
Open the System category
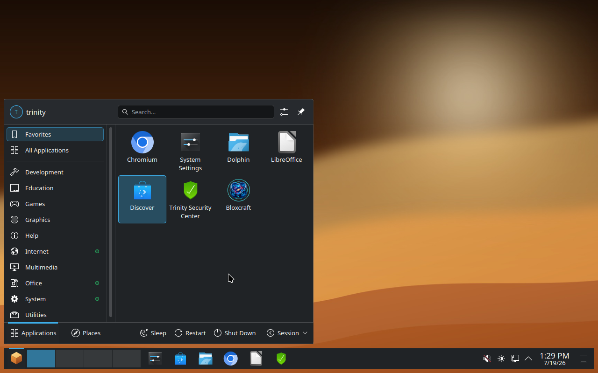tap(55, 299)
